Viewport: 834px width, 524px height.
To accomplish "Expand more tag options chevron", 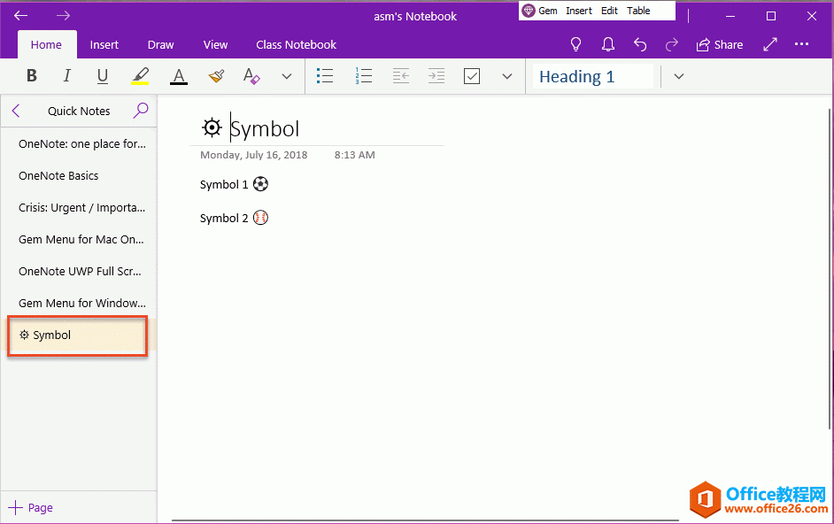I will point(506,76).
